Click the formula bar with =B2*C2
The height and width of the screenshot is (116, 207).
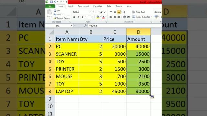coord(125,26)
